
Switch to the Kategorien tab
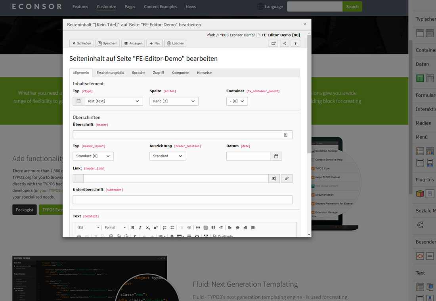tap(180, 73)
